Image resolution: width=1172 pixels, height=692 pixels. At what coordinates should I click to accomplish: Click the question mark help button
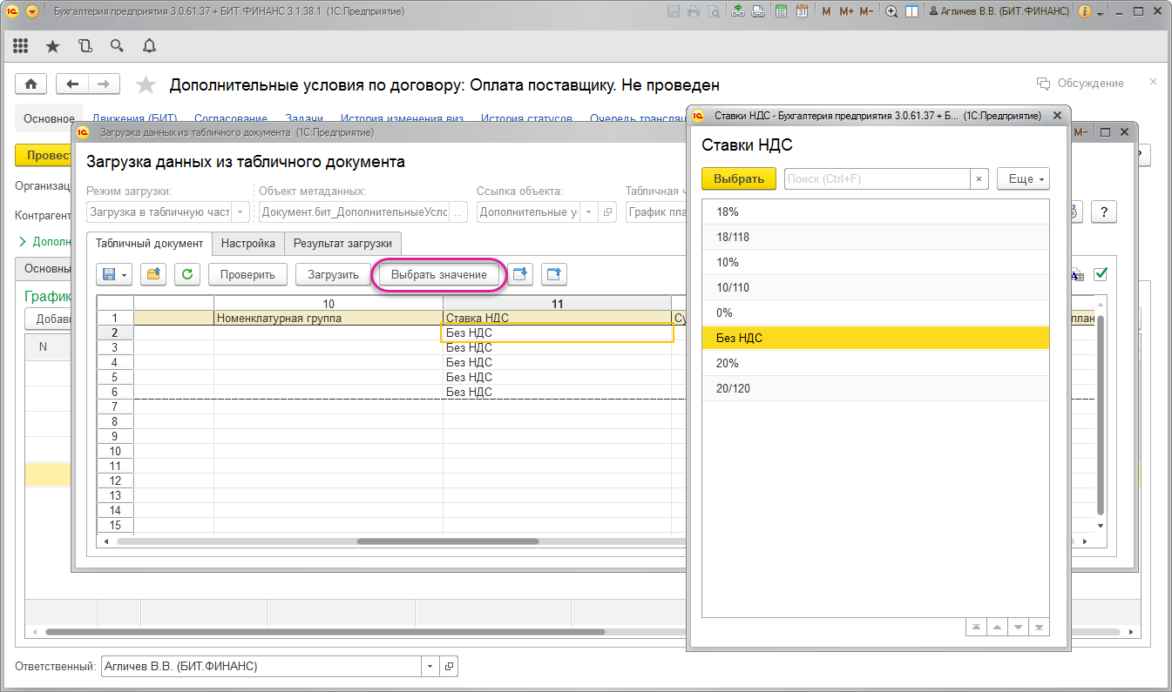click(x=1104, y=212)
